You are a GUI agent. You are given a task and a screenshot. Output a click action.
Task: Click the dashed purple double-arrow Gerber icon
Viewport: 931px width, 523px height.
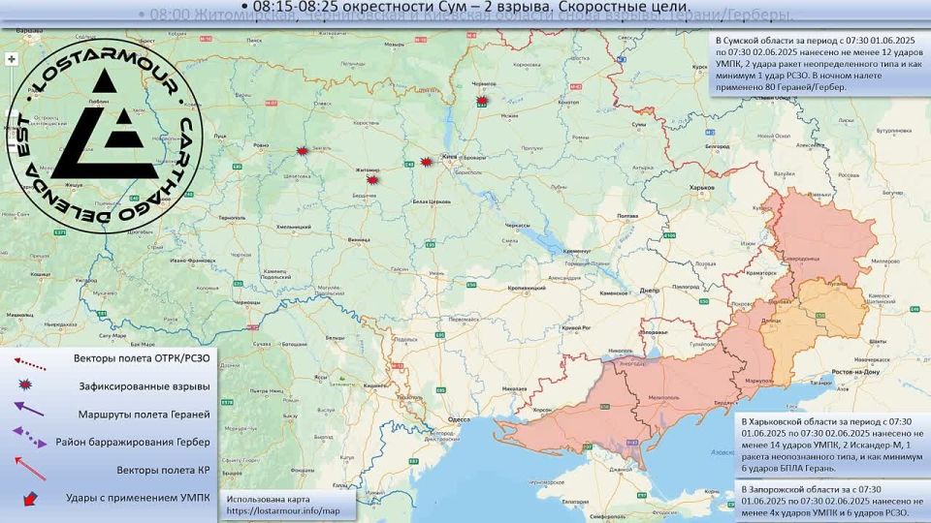click(x=29, y=440)
